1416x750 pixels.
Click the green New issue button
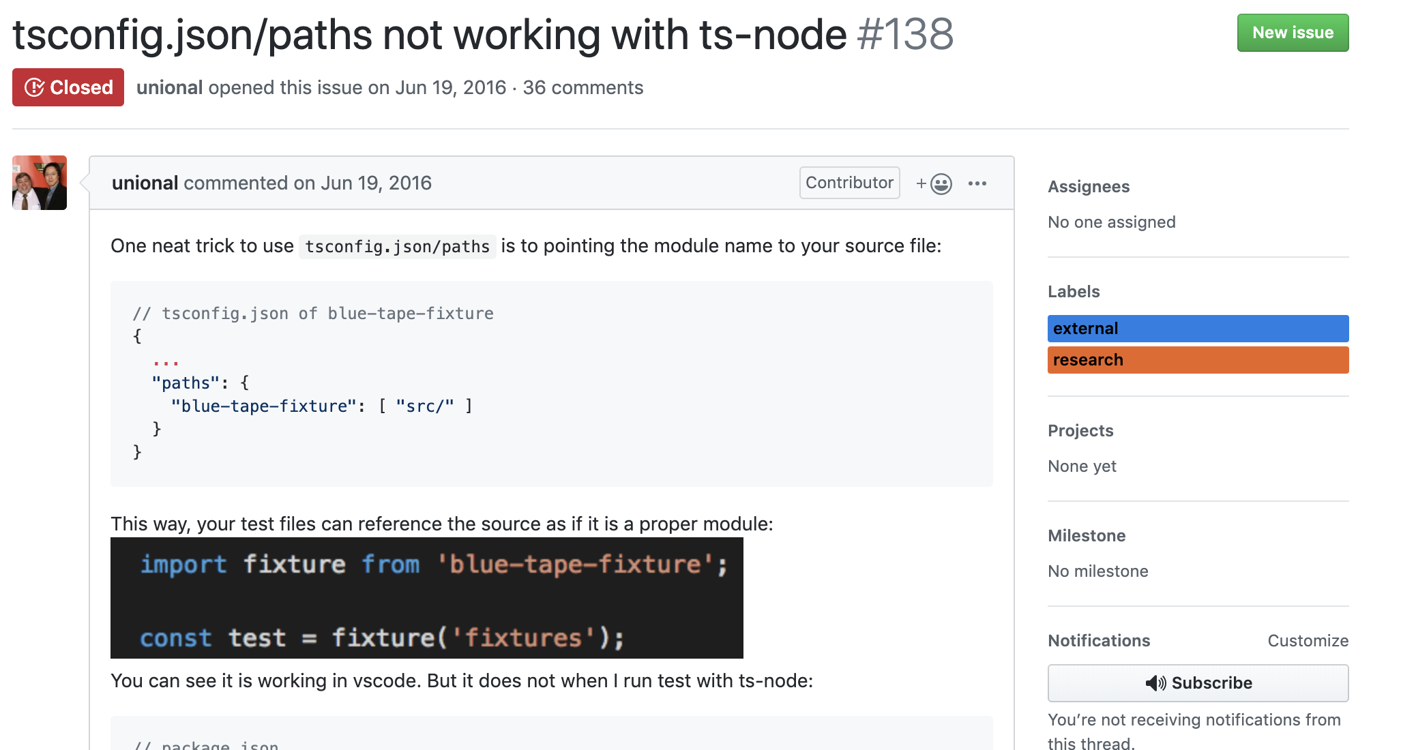1292,33
